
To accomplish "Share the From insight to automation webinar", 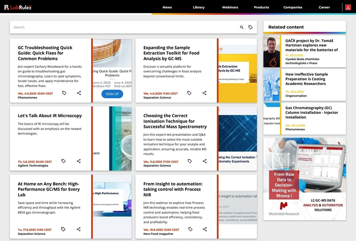I will click(x=205, y=229).
